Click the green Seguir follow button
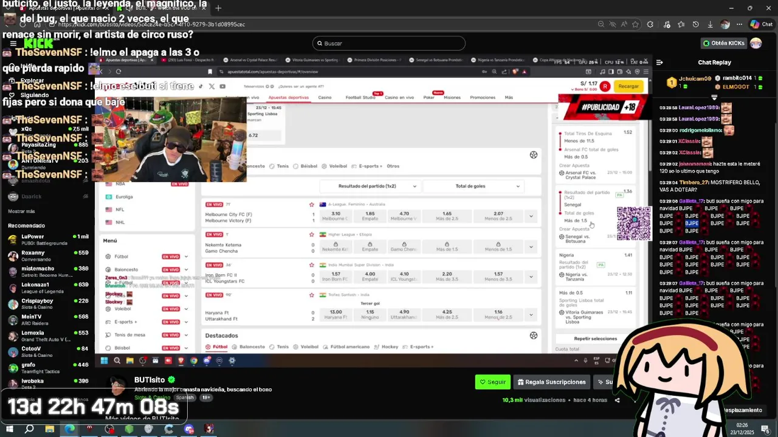This screenshot has width=778, height=437. tap(492, 382)
